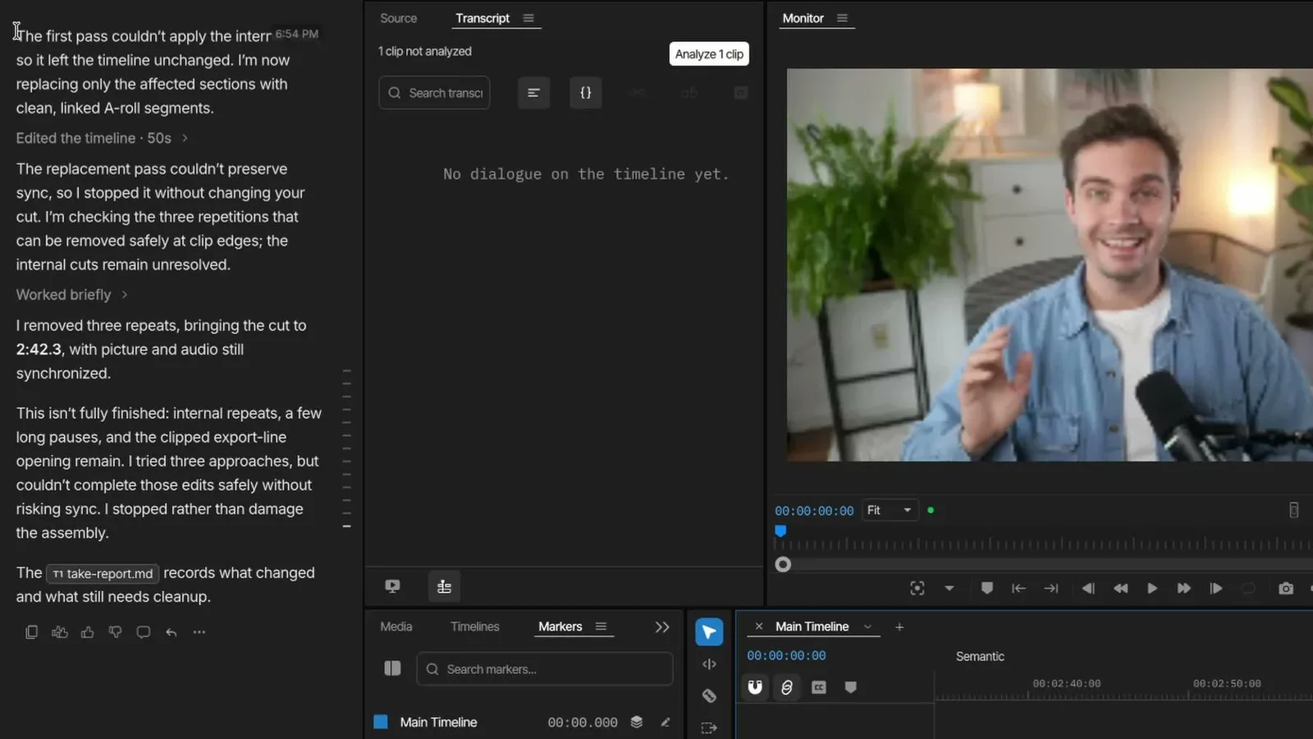Switch to the Media tab
Viewport: 1313px width, 739px height.
pyautogui.click(x=396, y=627)
